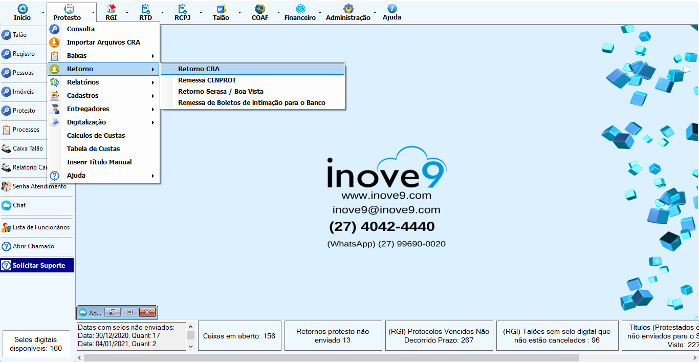Expand the Financeiro dropdown arrow
Viewport: 699px width, 362px height.
[x=320, y=12]
